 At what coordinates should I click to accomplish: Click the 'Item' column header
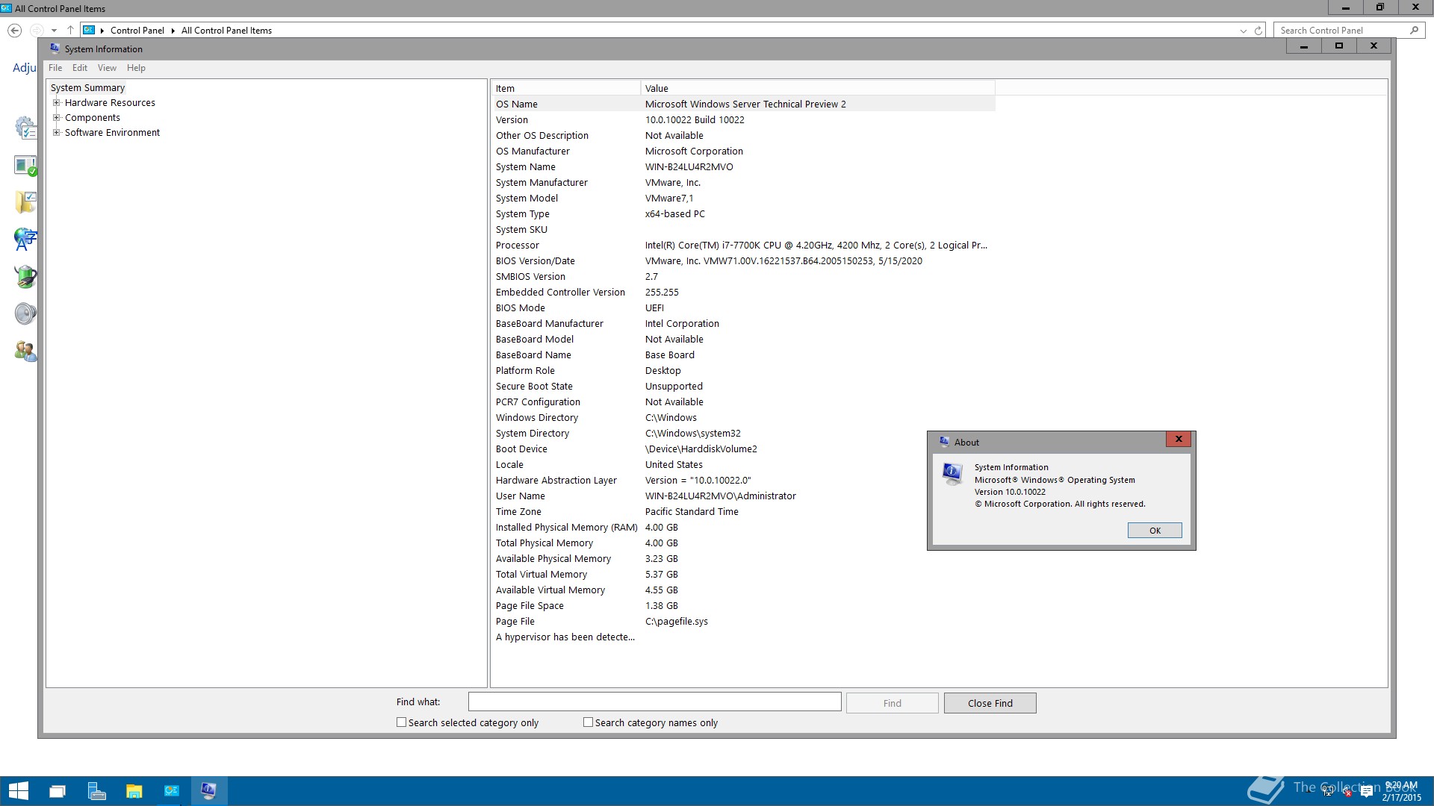pos(565,88)
